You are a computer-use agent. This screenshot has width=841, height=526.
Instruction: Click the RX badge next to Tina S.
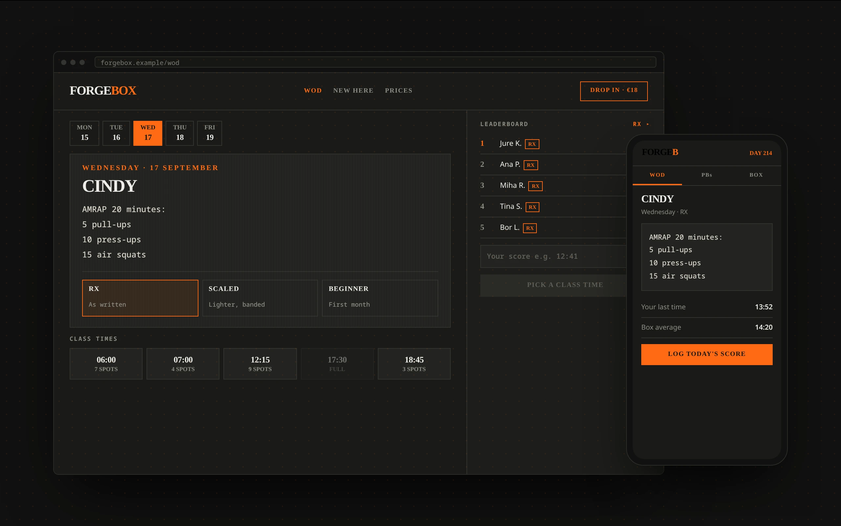point(532,207)
